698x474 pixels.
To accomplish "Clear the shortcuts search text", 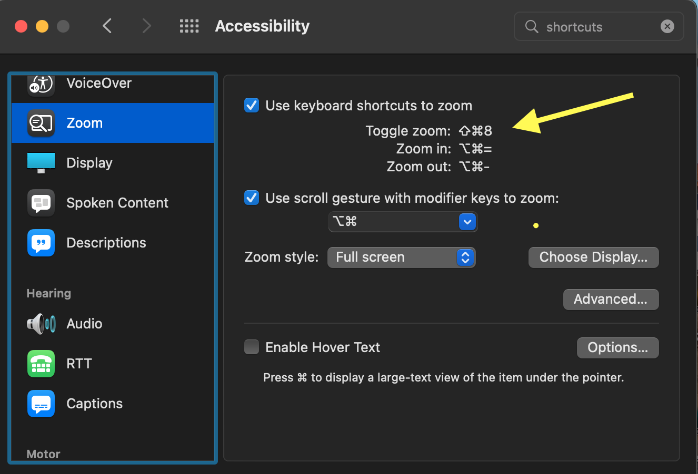I will (667, 26).
